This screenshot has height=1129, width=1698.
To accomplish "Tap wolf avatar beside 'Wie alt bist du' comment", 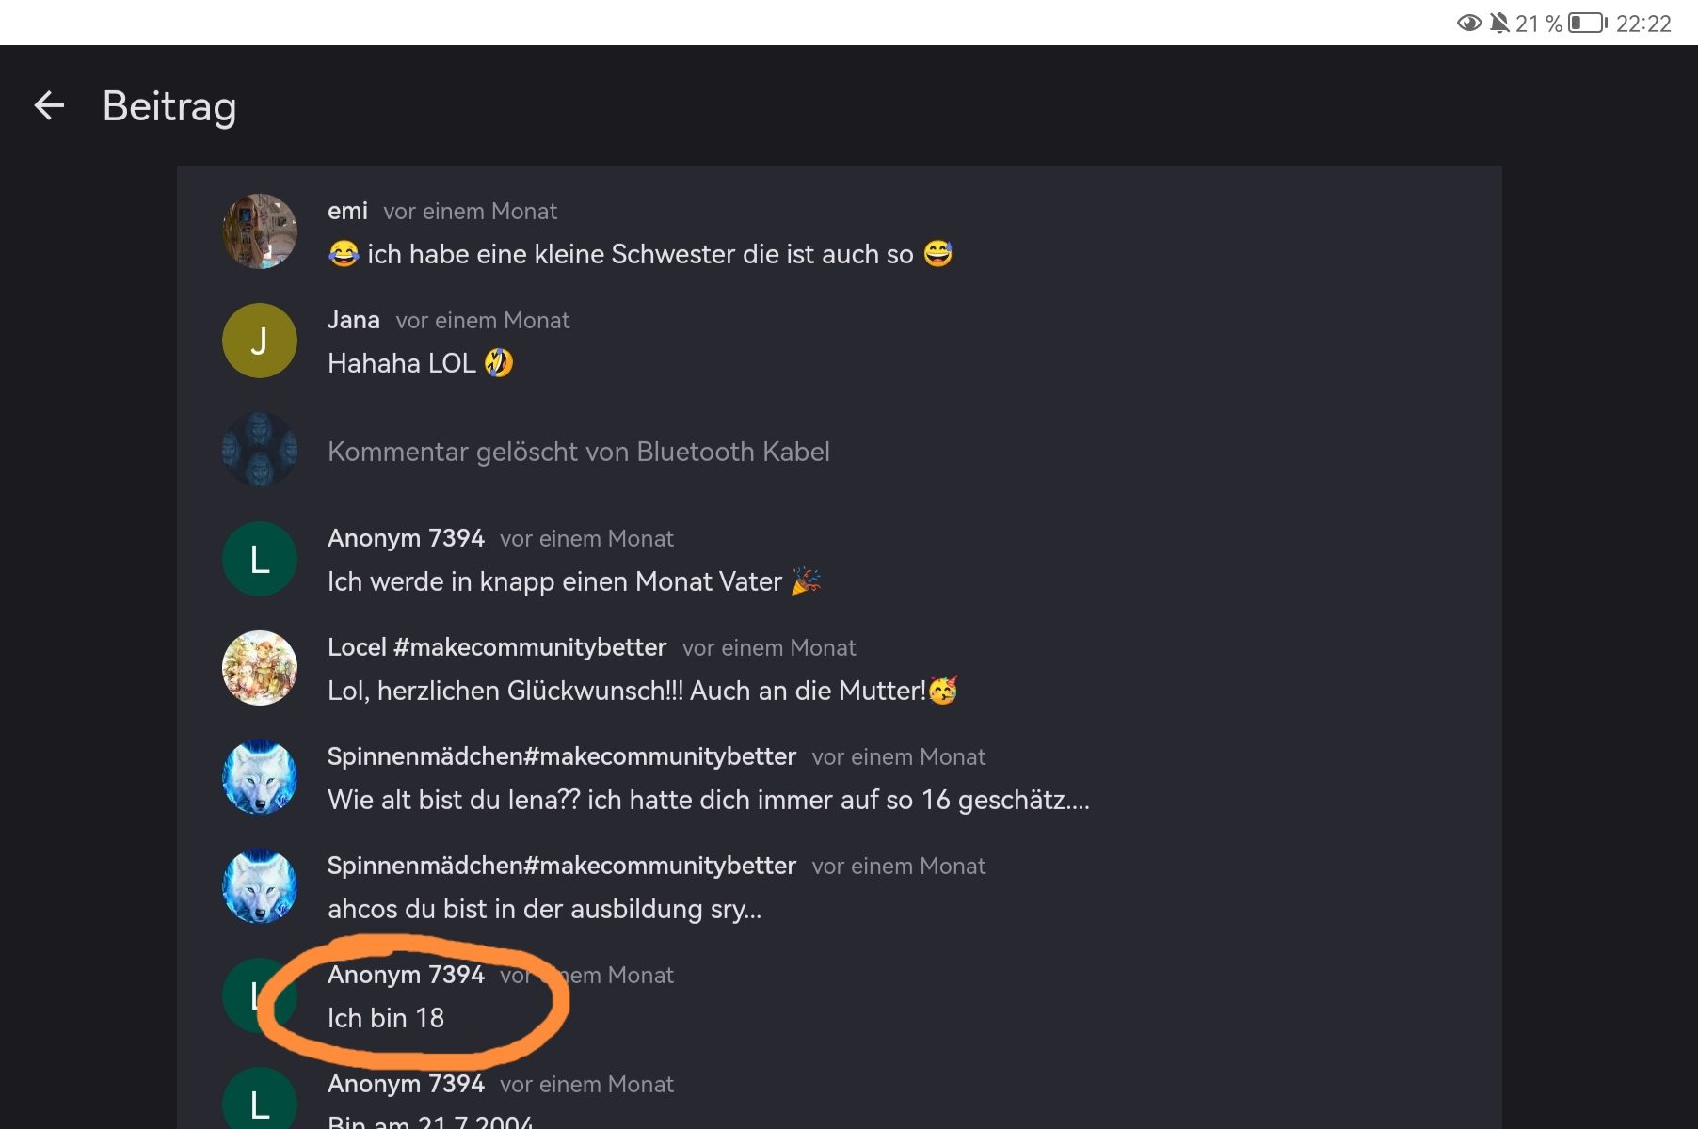I will coord(260,777).
